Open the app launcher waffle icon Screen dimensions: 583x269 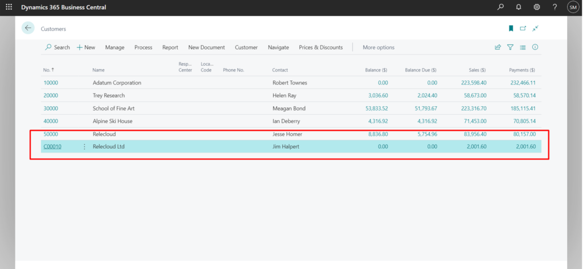[x=9, y=7]
